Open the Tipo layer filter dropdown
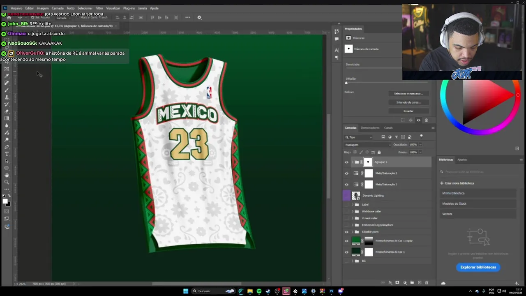The width and height of the screenshot is (526, 296). [x=359, y=137]
